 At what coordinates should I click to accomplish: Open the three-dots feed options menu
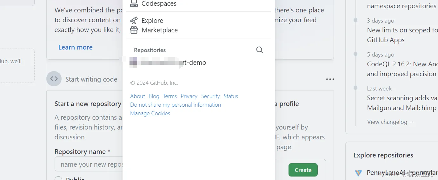[330, 79]
